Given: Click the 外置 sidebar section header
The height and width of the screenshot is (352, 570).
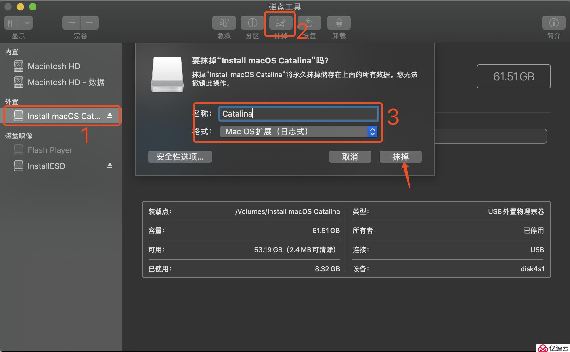Looking at the screenshot, I should (12, 102).
